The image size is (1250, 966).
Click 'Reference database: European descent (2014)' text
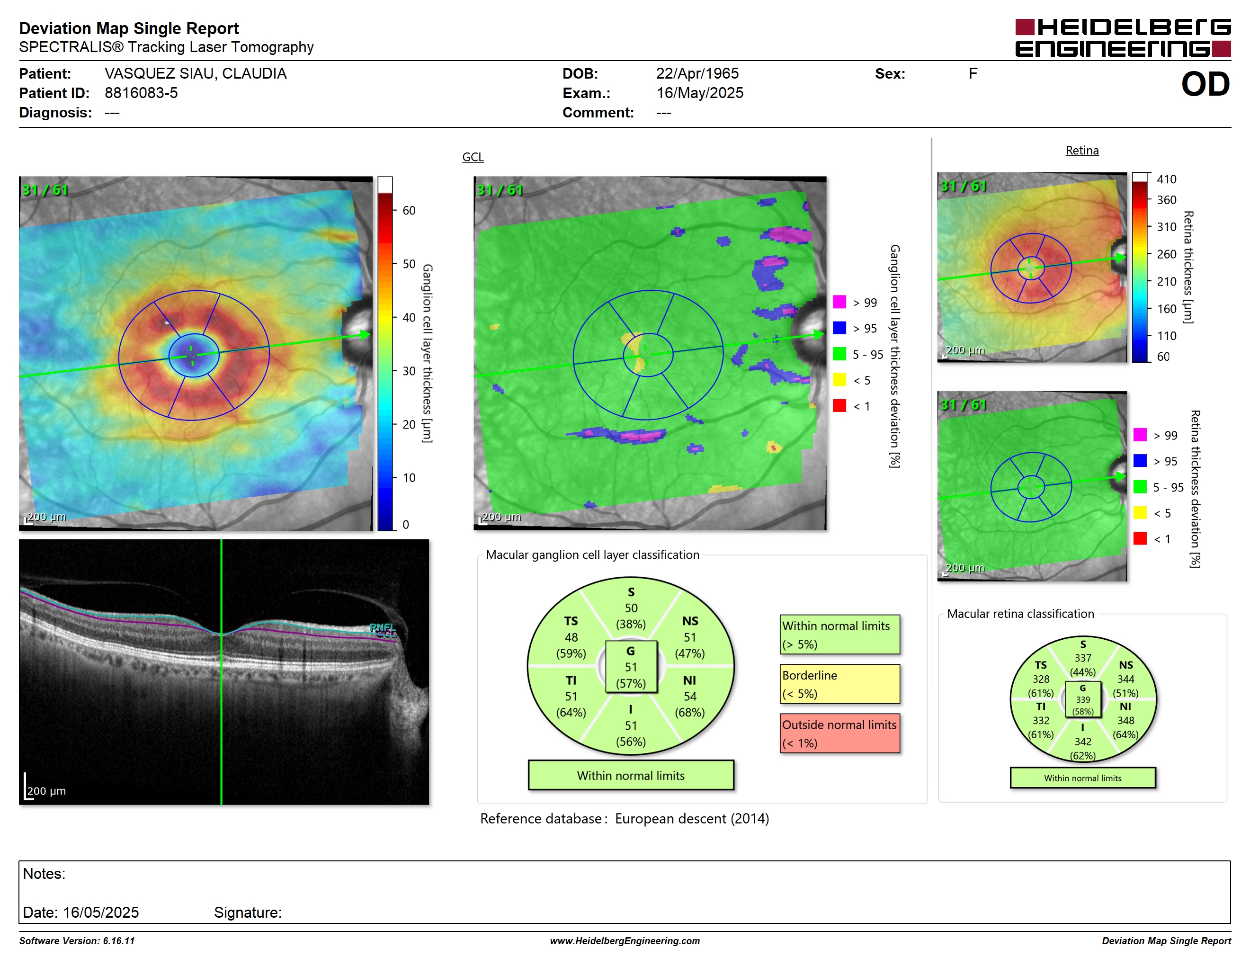(x=625, y=819)
